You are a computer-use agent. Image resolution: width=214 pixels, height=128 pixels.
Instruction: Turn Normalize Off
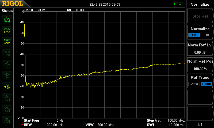pos(206,35)
